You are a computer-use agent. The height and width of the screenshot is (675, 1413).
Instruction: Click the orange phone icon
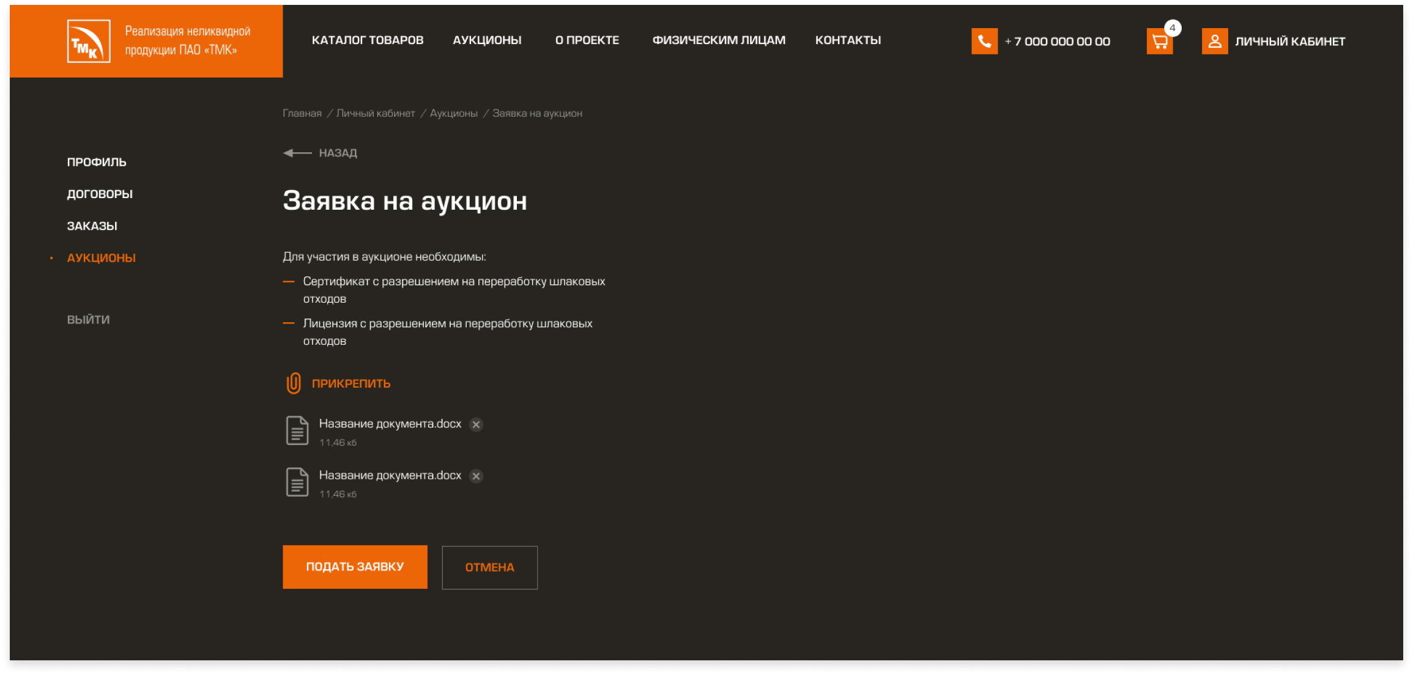pyautogui.click(x=984, y=41)
